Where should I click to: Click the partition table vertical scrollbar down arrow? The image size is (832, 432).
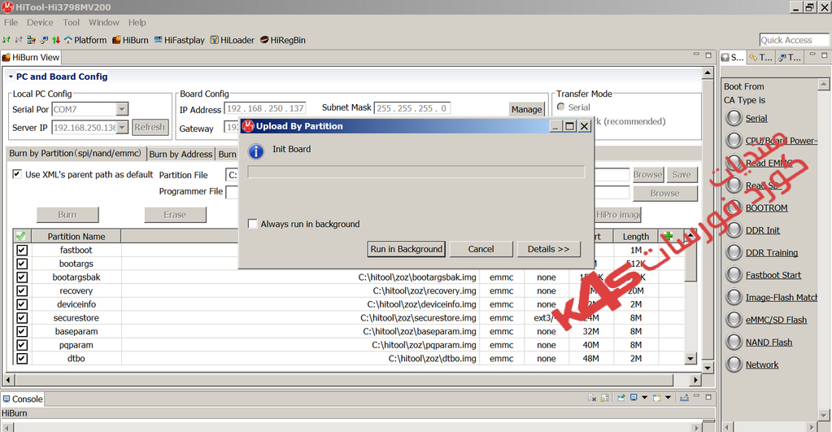pyautogui.click(x=690, y=358)
